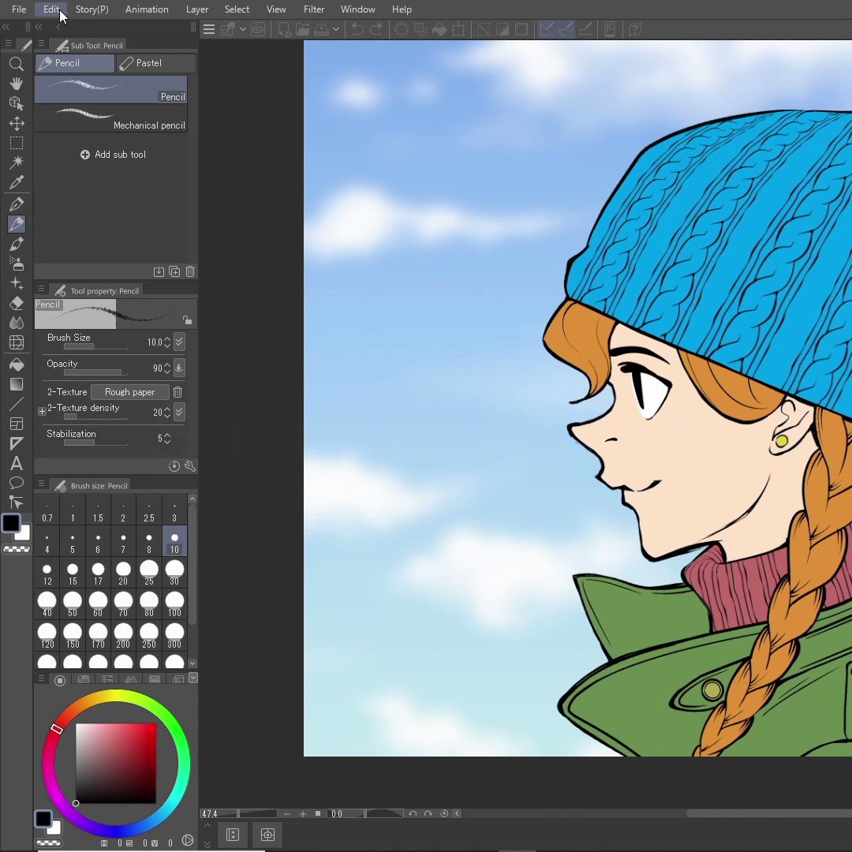Open the Auto select wand tool
The image size is (852, 852).
[17, 162]
